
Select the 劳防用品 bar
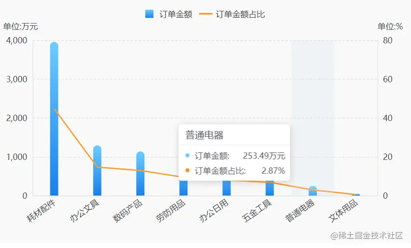coord(183,188)
